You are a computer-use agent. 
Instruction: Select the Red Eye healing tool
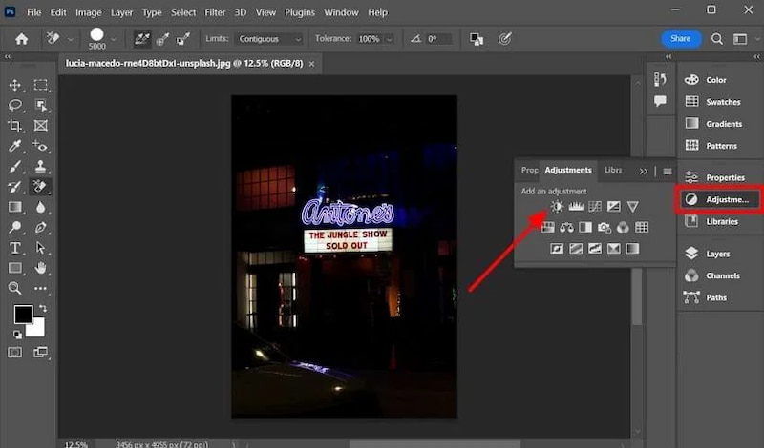pos(40,146)
